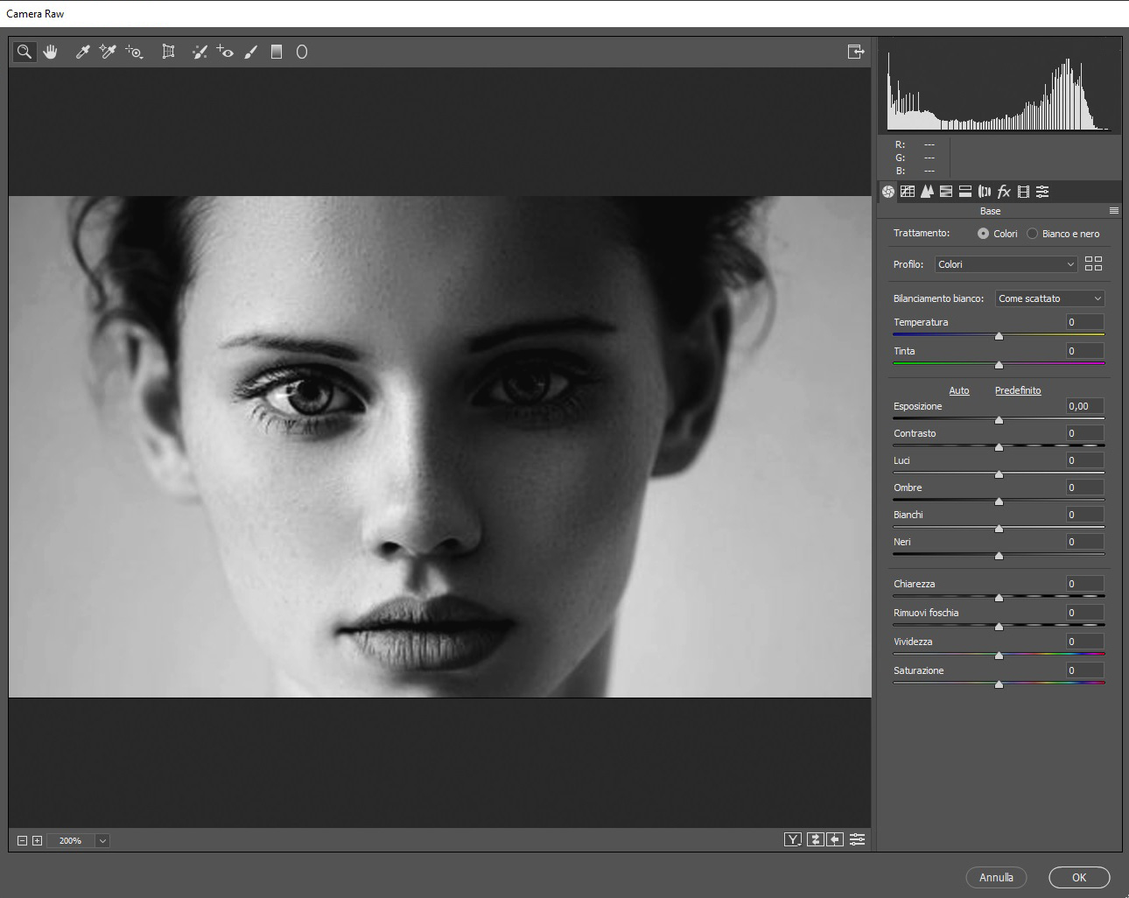Copy current settings to before
The image size is (1129, 898).
click(x=835, y=839)
